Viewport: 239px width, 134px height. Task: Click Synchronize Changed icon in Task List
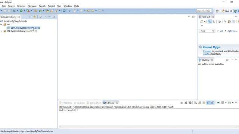tap(229, 22)
